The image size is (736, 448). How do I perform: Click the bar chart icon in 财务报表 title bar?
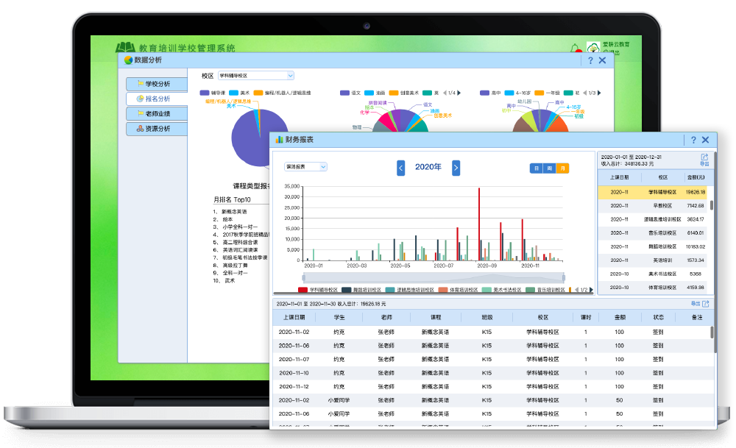coord(281,140)
